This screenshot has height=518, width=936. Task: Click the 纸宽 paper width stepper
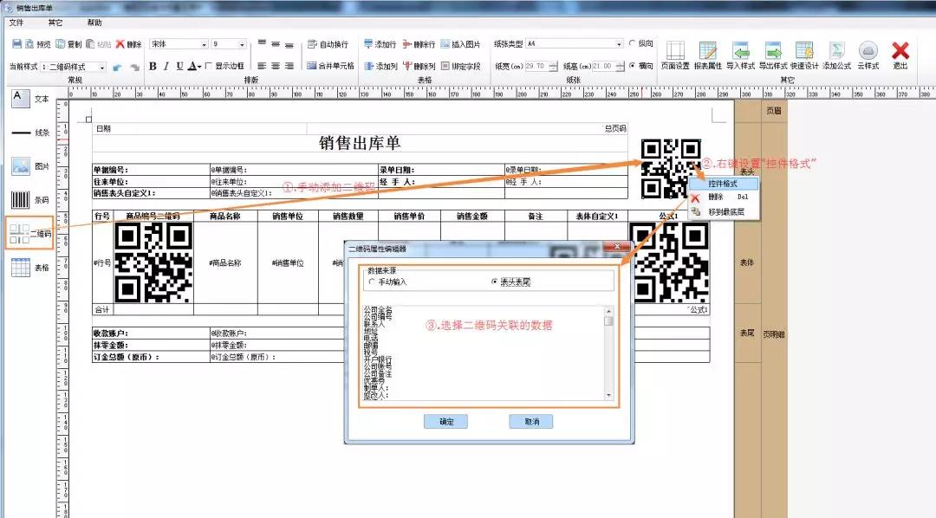[x=553, y=66]
